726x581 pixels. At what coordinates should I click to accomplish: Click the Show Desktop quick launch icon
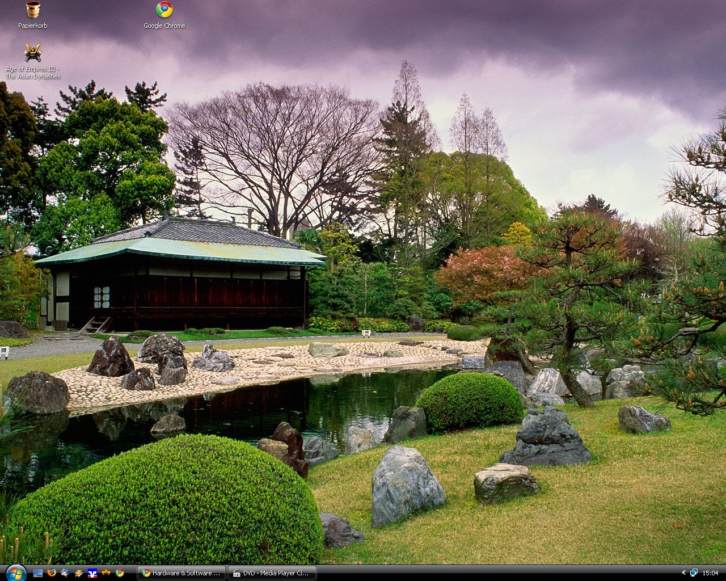[x=38, y=573]
